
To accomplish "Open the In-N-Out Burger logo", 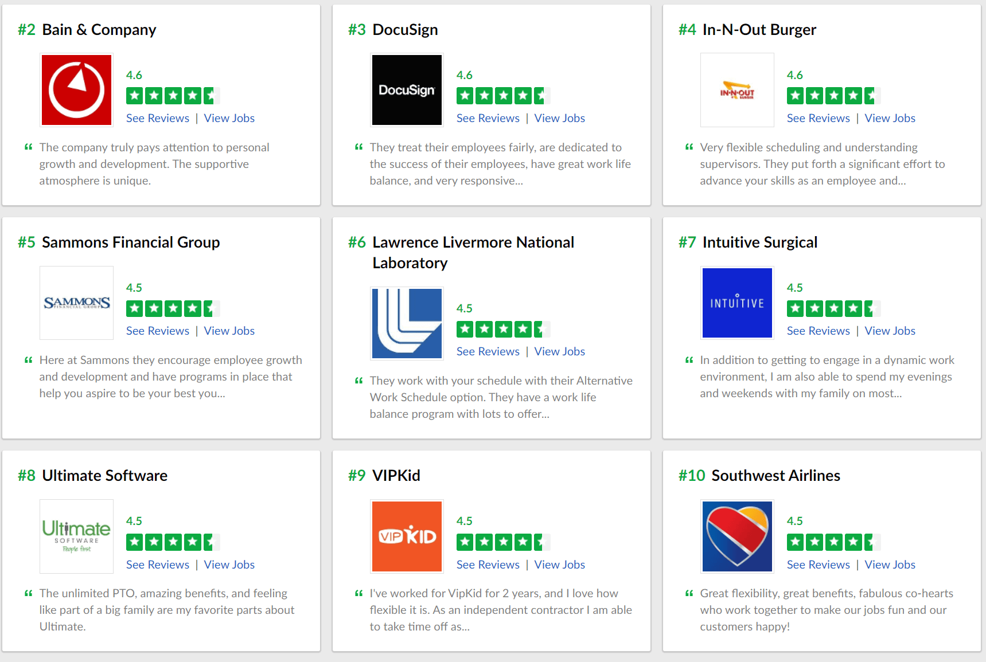I will point(737,90).
